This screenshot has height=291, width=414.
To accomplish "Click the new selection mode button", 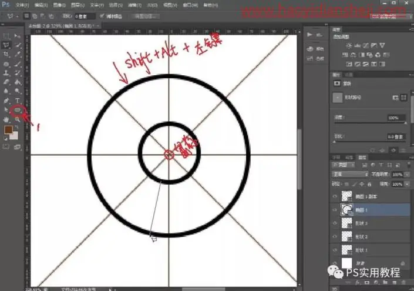I will 26,16.
